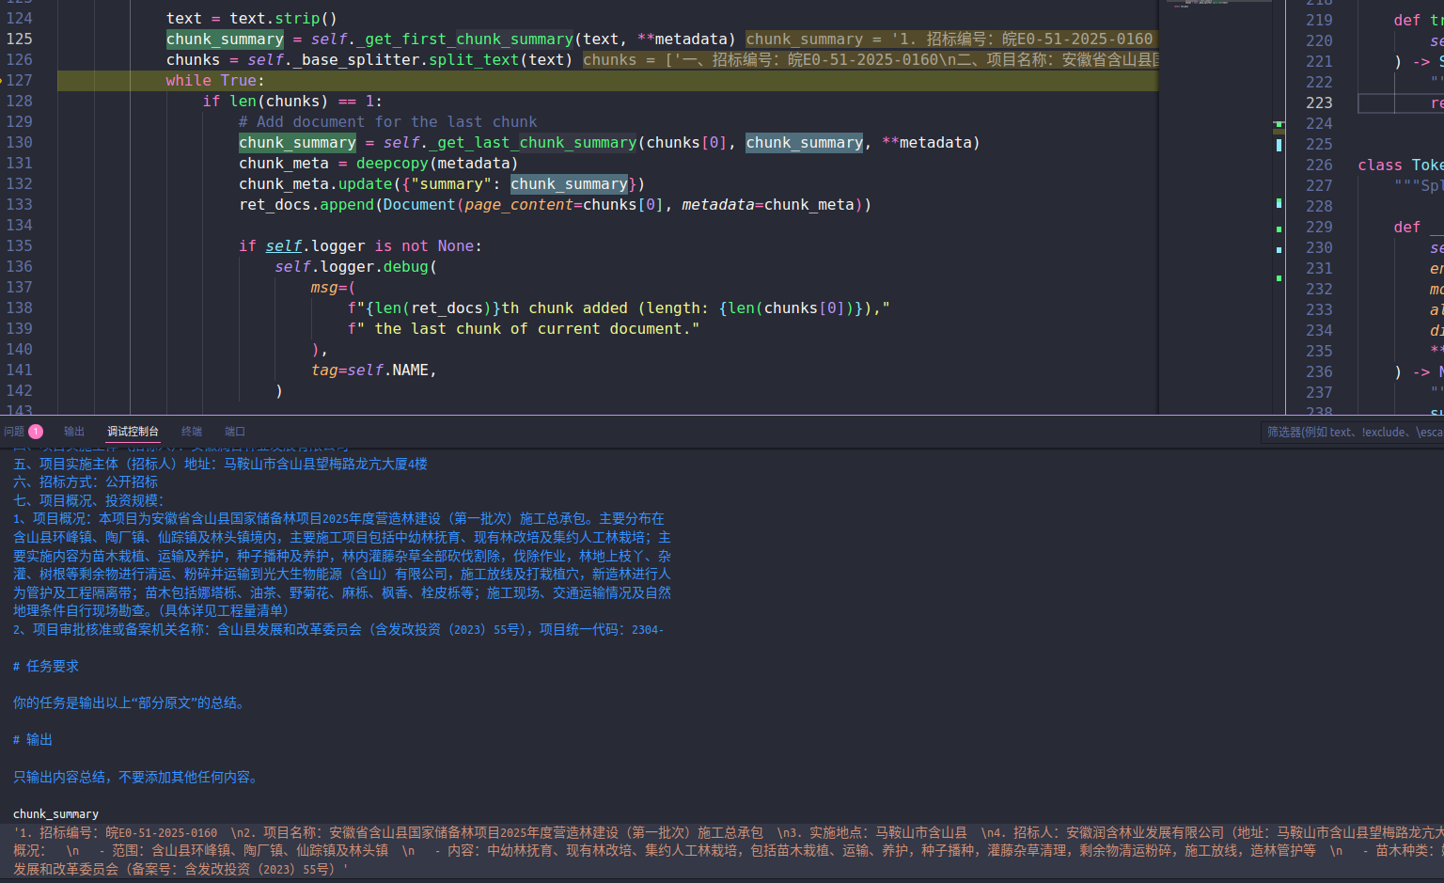This screenshot has height=883, width=1444.
Task: Click the Document class name on line 133
Action: tap(418, 205)
